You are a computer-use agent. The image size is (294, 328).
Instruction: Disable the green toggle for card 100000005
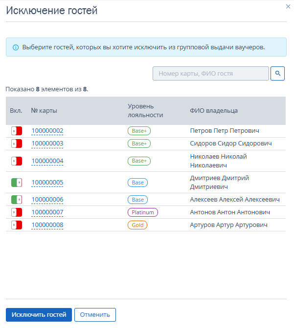point(17,183)
